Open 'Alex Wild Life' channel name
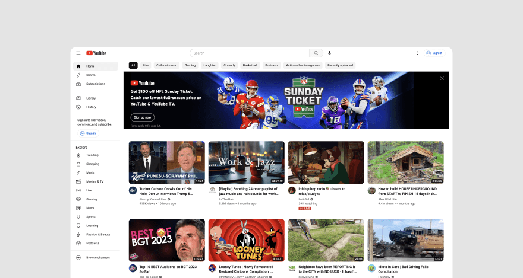This screenshot has width=523, height=278. pos(387,200)
